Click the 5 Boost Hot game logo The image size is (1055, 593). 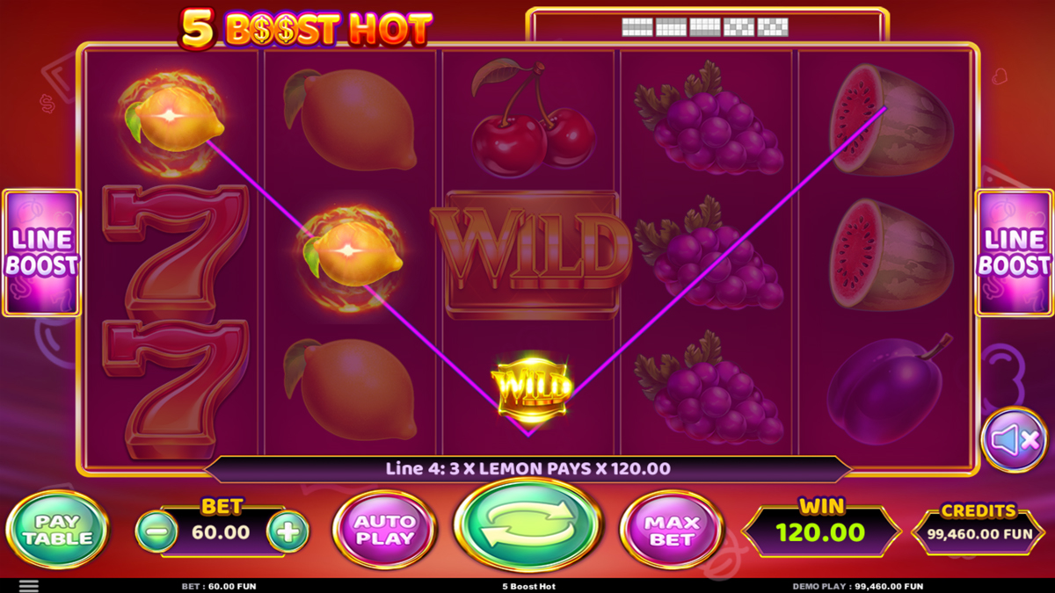click(x=306, y=29)
